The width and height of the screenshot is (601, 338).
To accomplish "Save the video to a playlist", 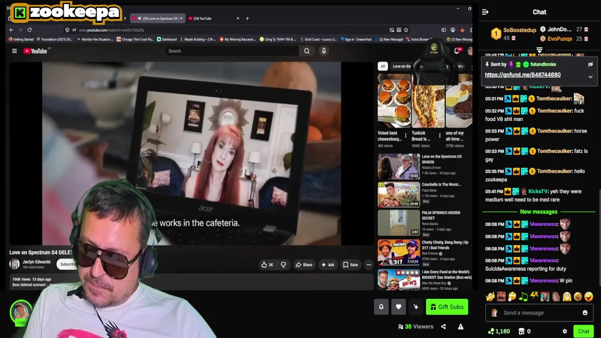I will click(x=351, y=265).
